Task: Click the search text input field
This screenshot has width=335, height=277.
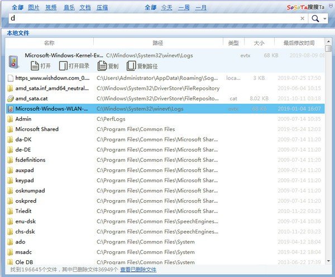Action: 151,18
